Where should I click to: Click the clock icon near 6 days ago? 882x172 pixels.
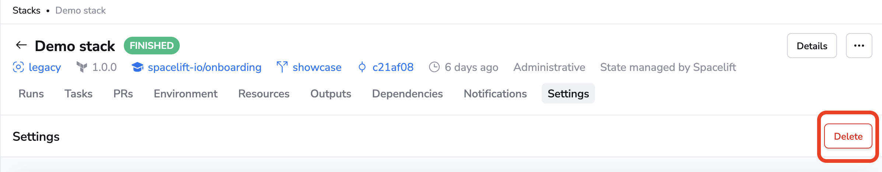point(434,67)
